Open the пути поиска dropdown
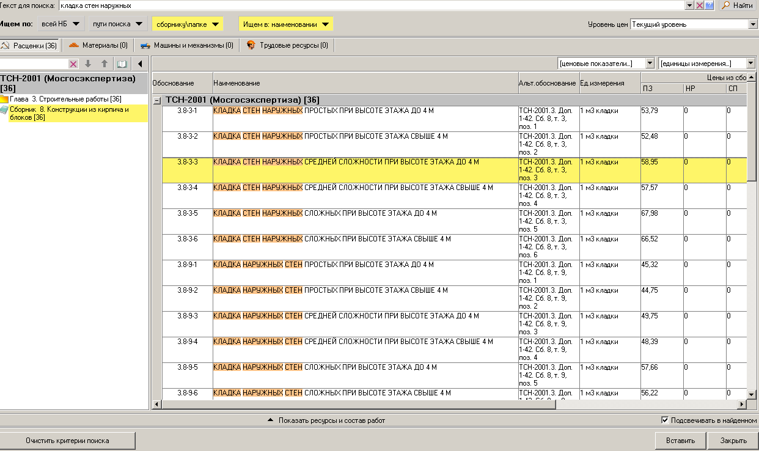The height and width of the screenshot is (451, 759). pos(117,24)
